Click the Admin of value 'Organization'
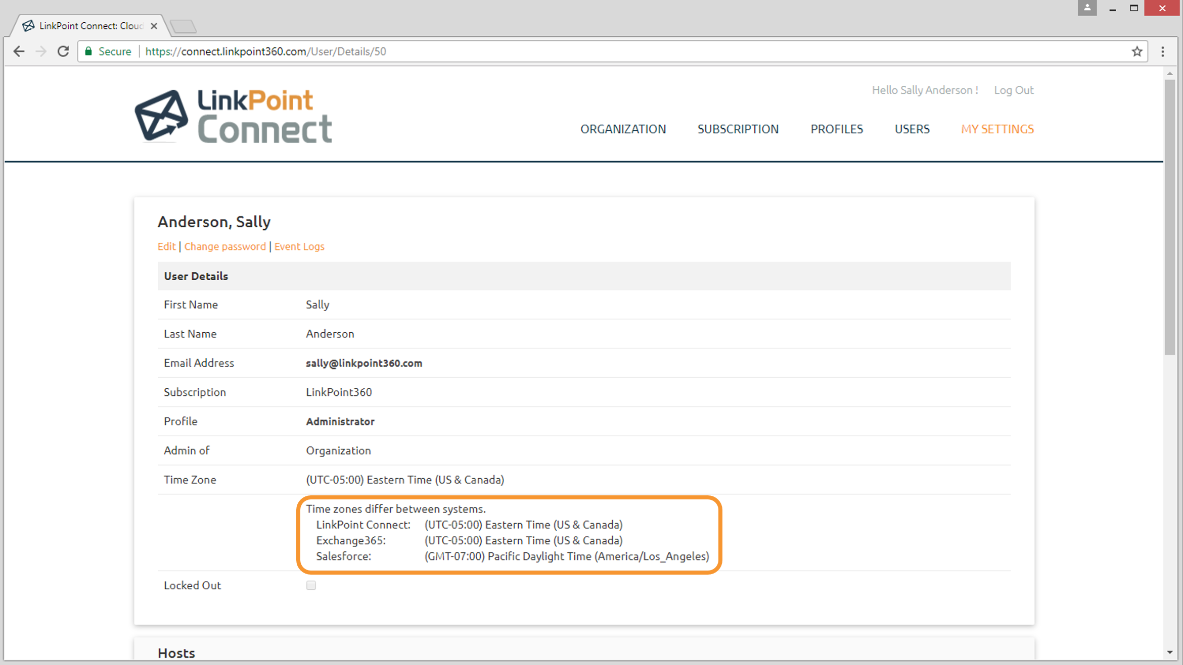The image size is (1183, 665). [338, 451]
